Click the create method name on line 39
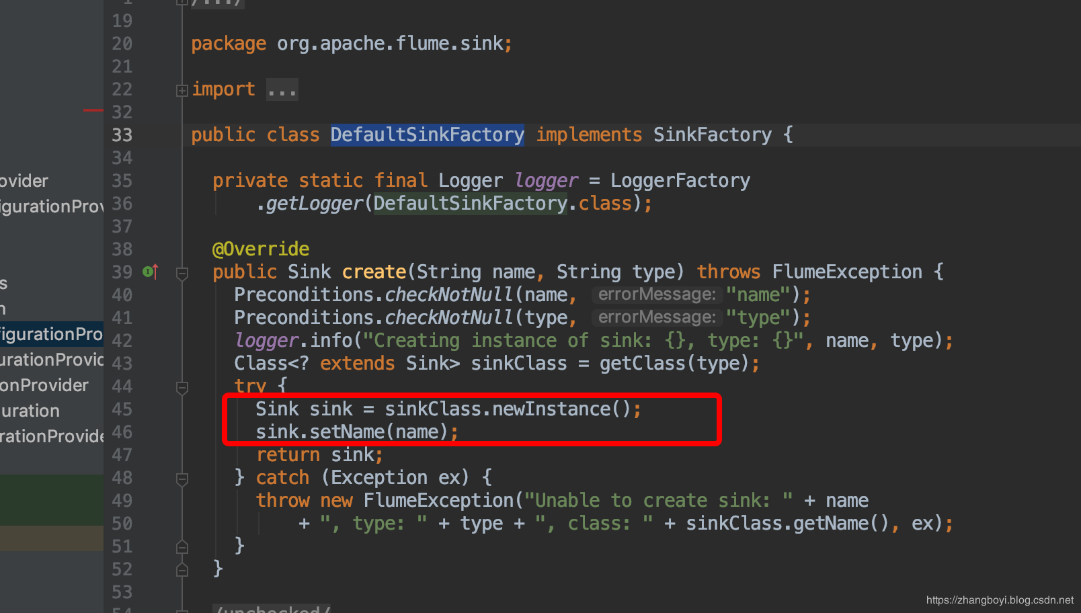This screenshot has width=1081, height=613. (x=374, y=272)
